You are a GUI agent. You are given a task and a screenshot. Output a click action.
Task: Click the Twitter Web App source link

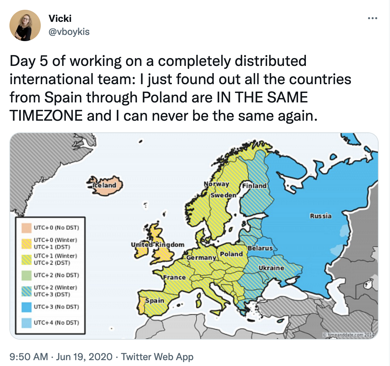pos(157,357)
